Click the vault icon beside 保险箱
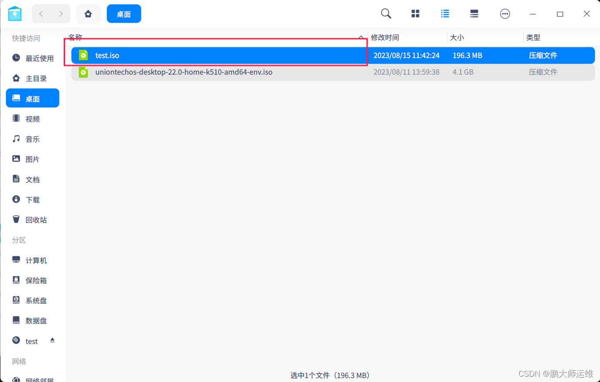This screenshot has height=382, width=600. point(16,280)
